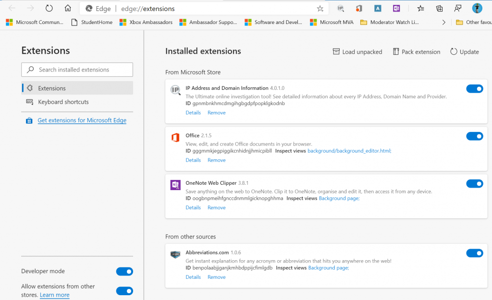Disable allowing extensions from other stores
Screen dimensions: 492x300
click(124, 291)
